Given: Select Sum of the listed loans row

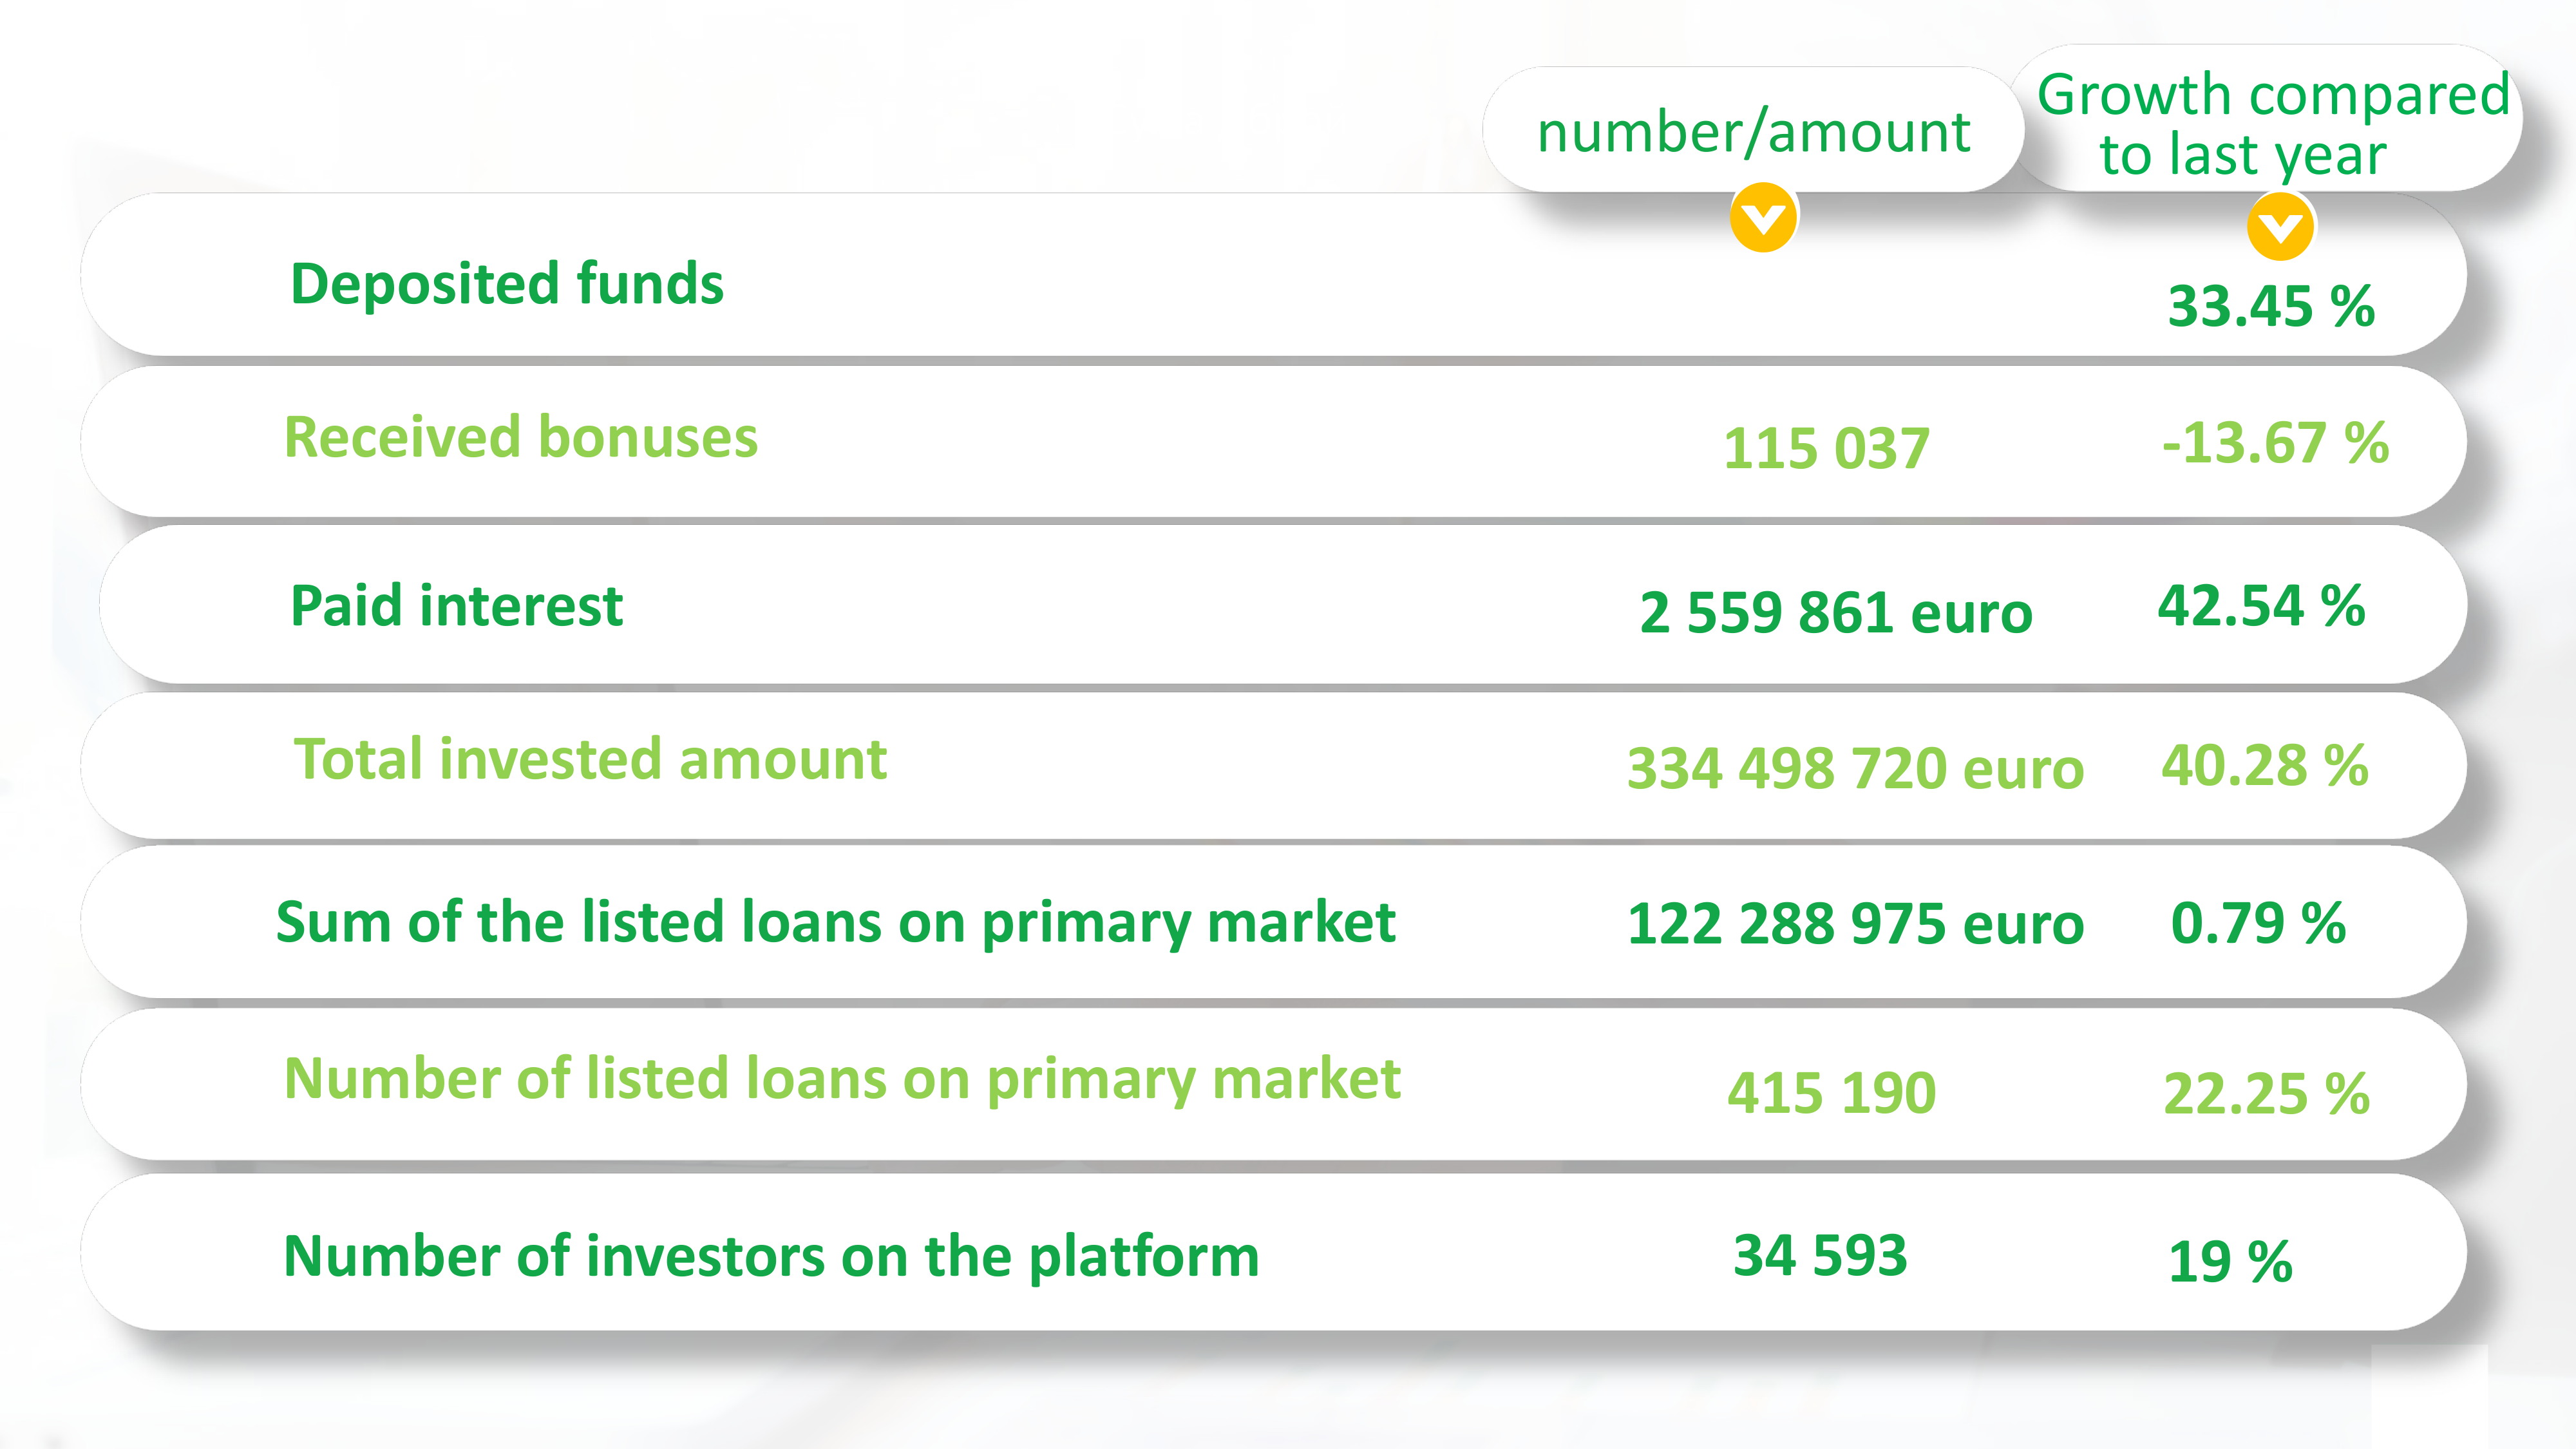Looking at the screenshot, I should pyautogui.click(x=1273, y=922).
